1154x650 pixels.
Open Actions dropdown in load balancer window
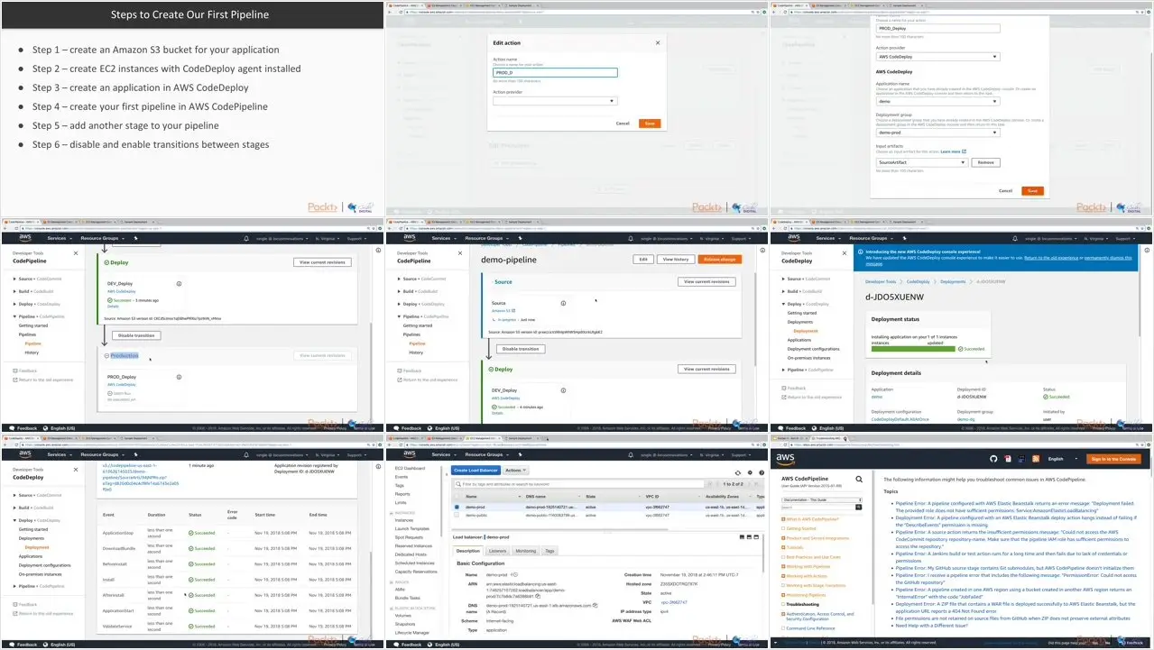click(516, 471)
